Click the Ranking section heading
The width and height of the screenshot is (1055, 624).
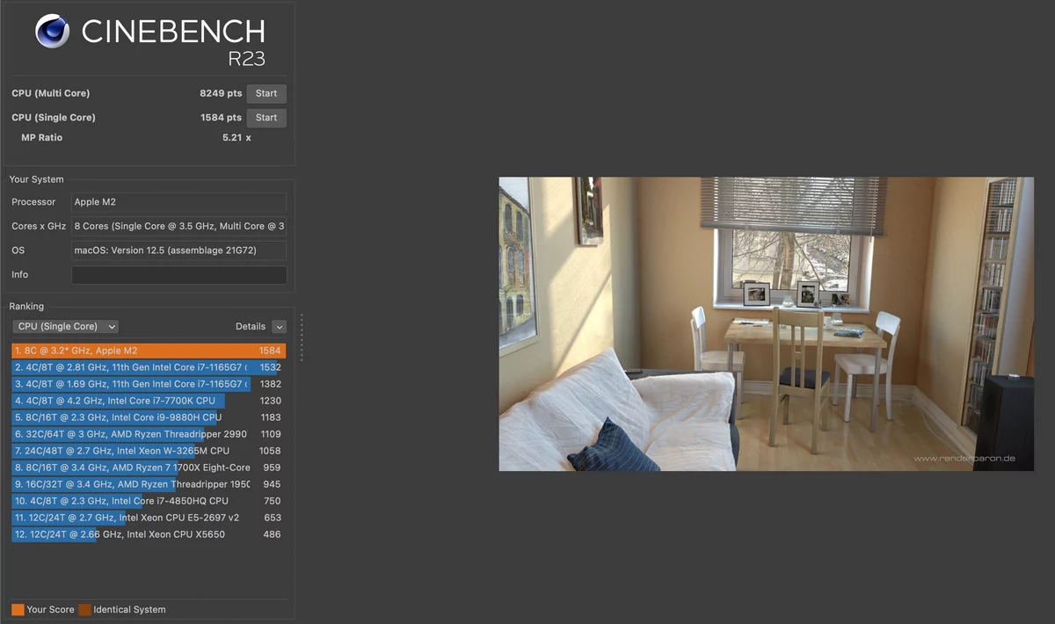[x=26, y=307]
